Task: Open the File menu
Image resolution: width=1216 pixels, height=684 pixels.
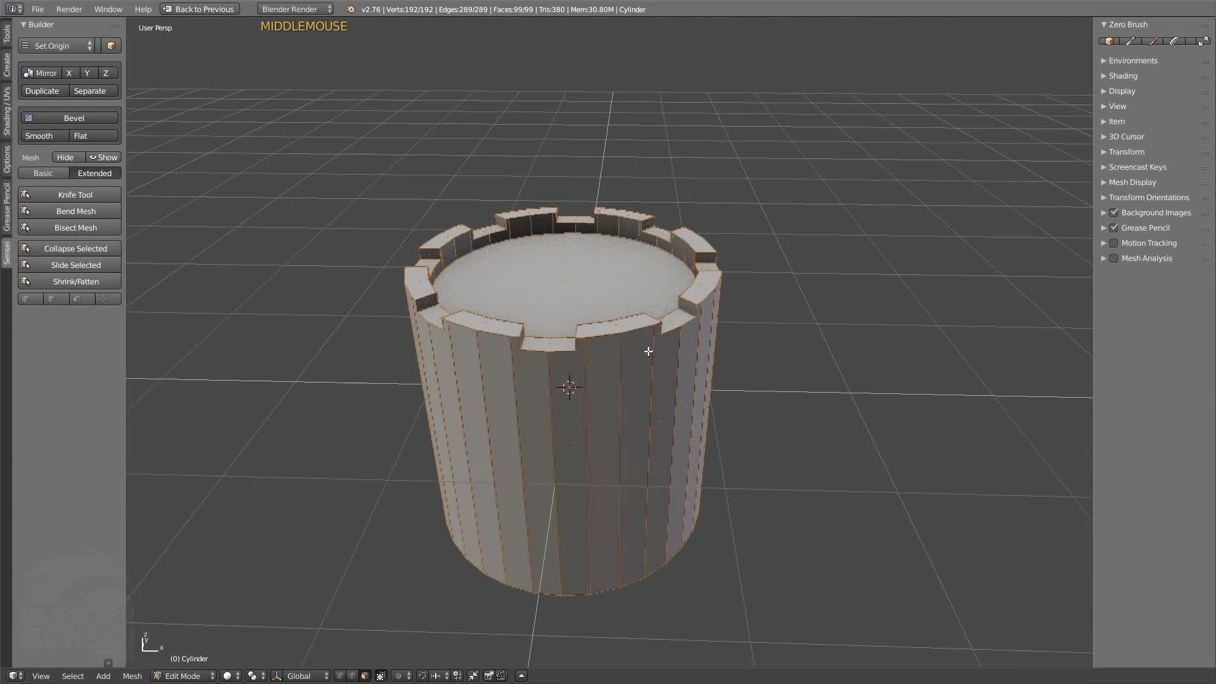Action: (37, 9)
